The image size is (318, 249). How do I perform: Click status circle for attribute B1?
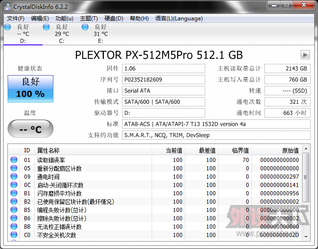14,193
